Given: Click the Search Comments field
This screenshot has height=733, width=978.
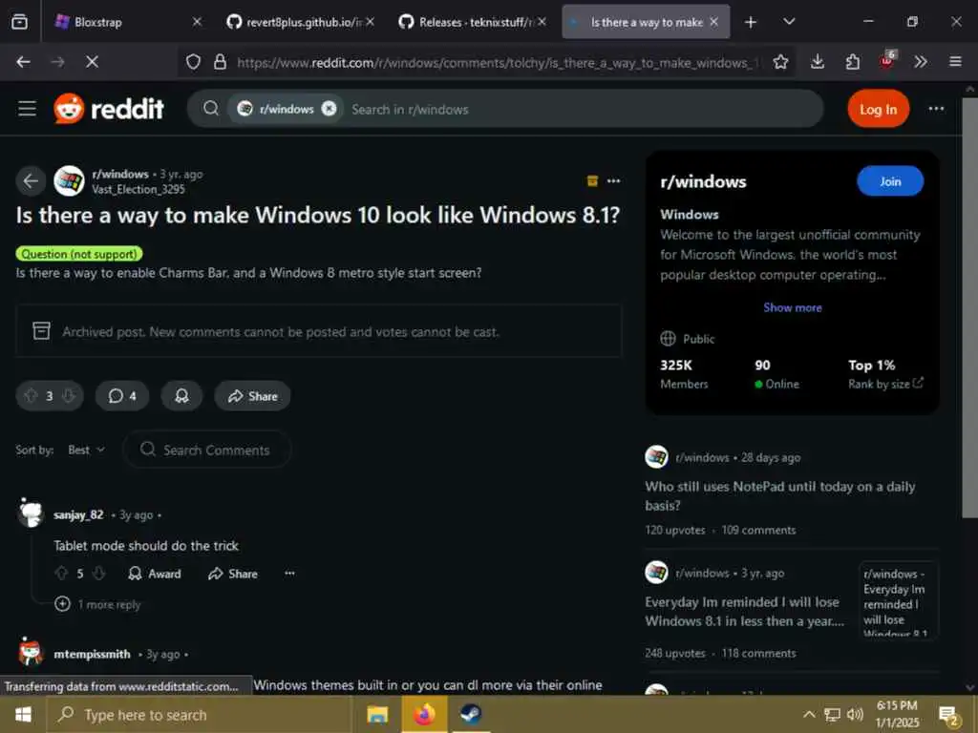Looking at the screenshot, I should 207,450.
